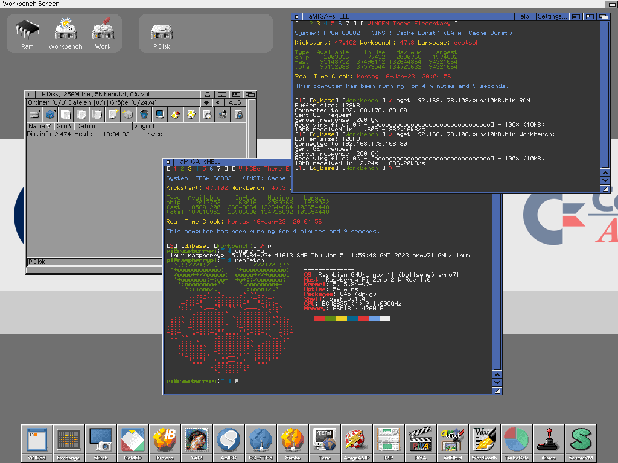Launch iGame from the dock
618x463 pixels.
tap(548, 443)
